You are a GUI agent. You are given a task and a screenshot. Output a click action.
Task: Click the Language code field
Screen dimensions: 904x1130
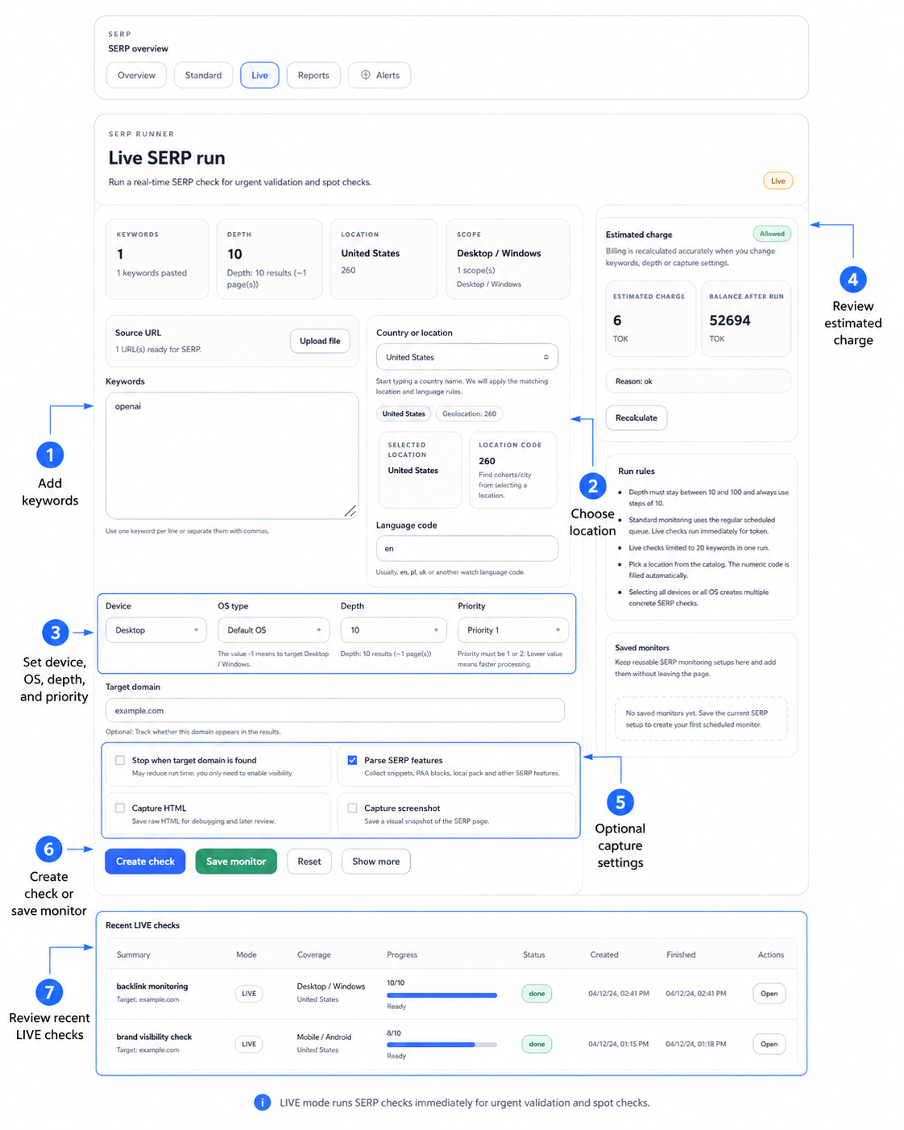[x=467, y=549]
